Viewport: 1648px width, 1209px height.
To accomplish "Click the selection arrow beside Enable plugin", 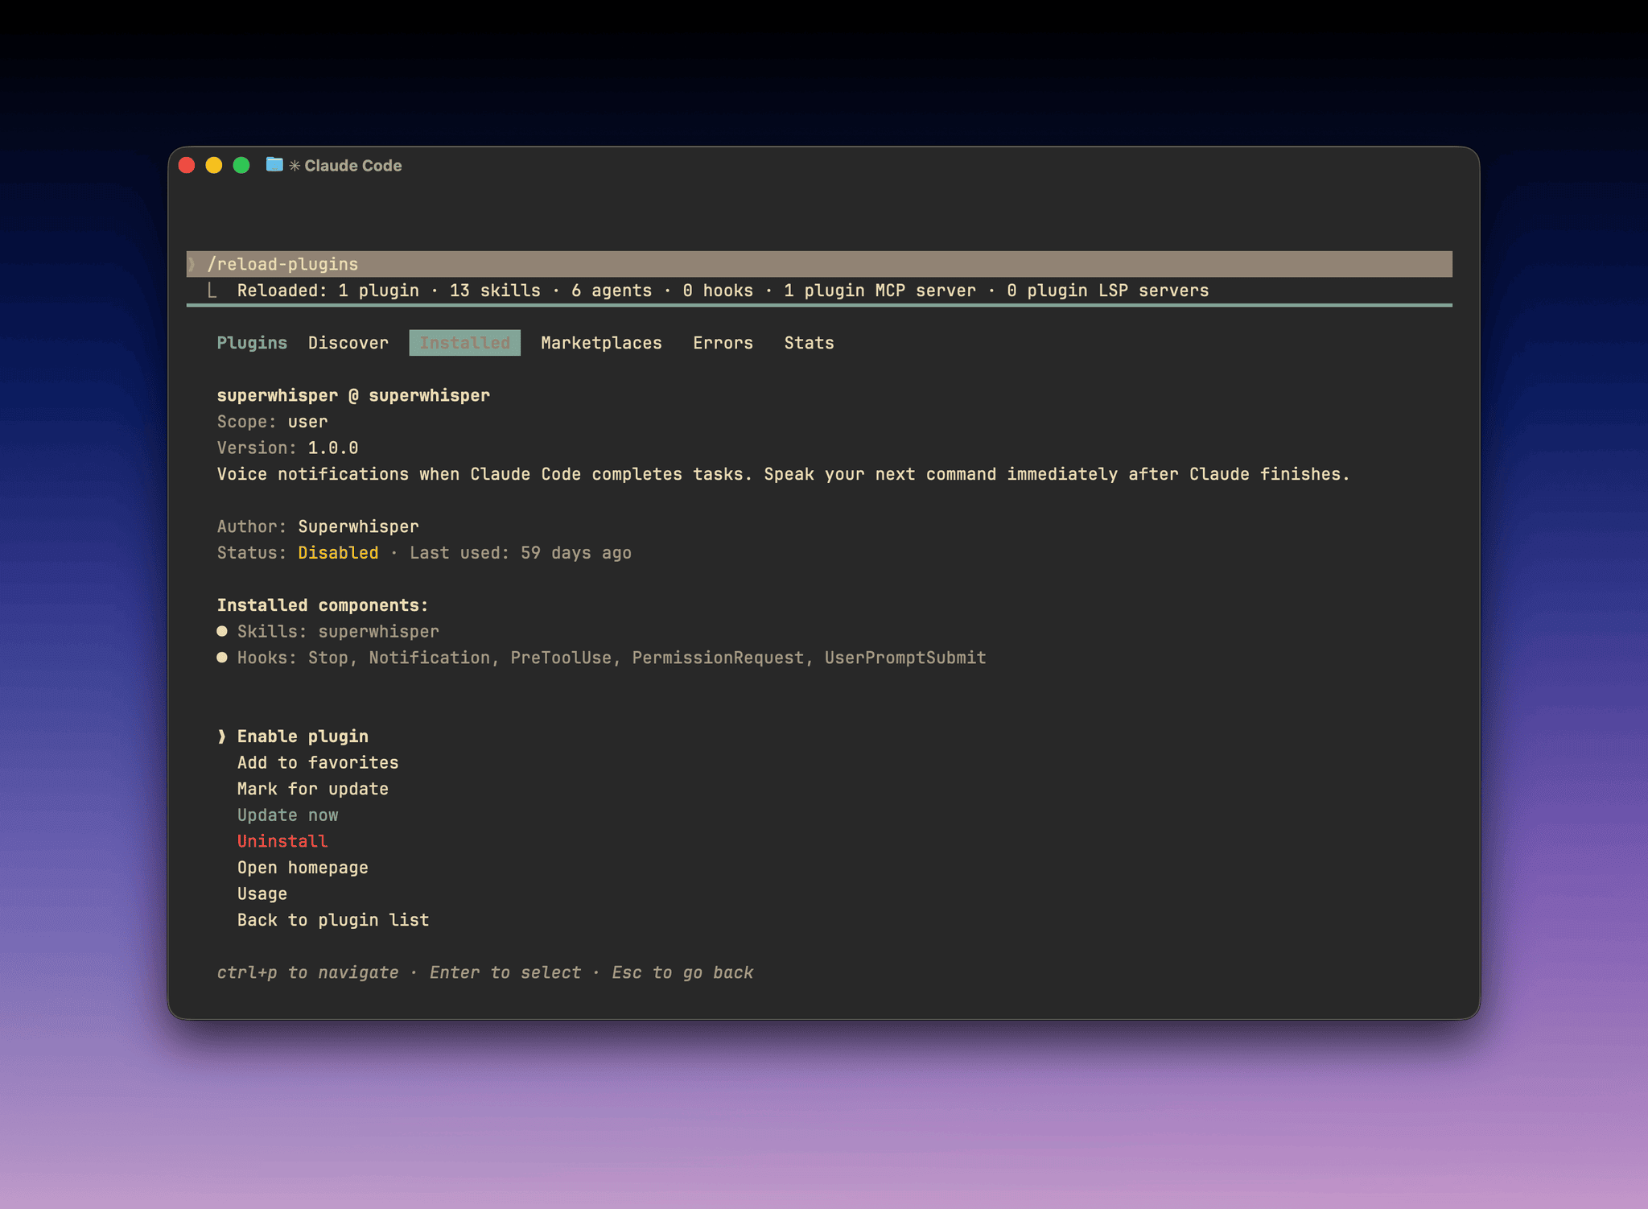I will (x=222, y=737).
